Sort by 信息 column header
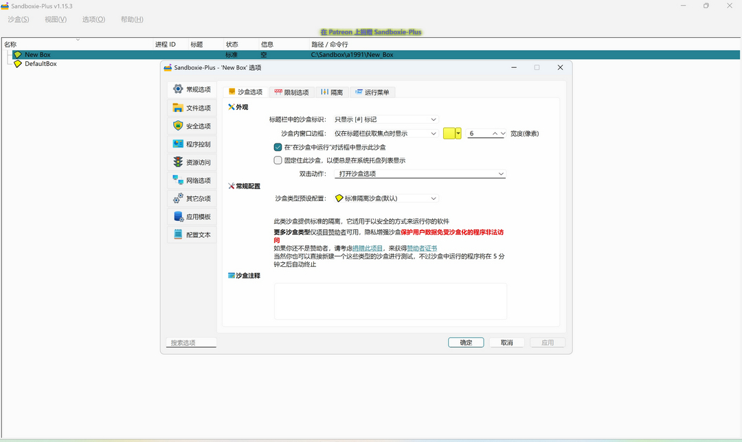The image size is (742, 442). pyautogui.click(x=284, y=45)
